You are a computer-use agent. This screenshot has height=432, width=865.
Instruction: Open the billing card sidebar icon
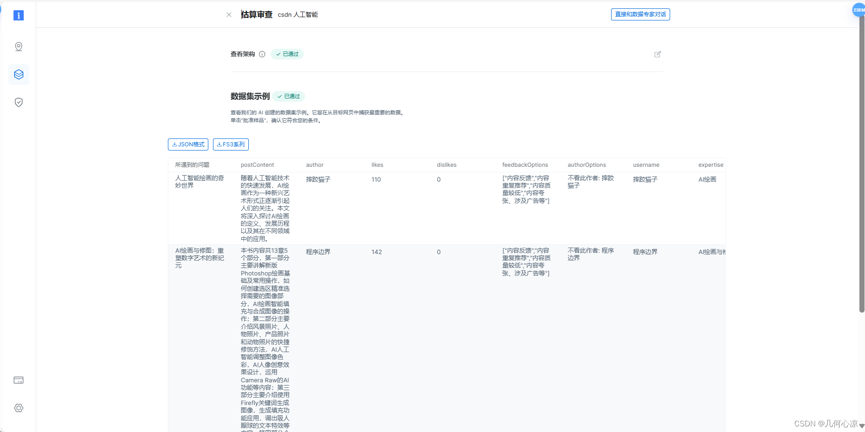pos(19,380)
